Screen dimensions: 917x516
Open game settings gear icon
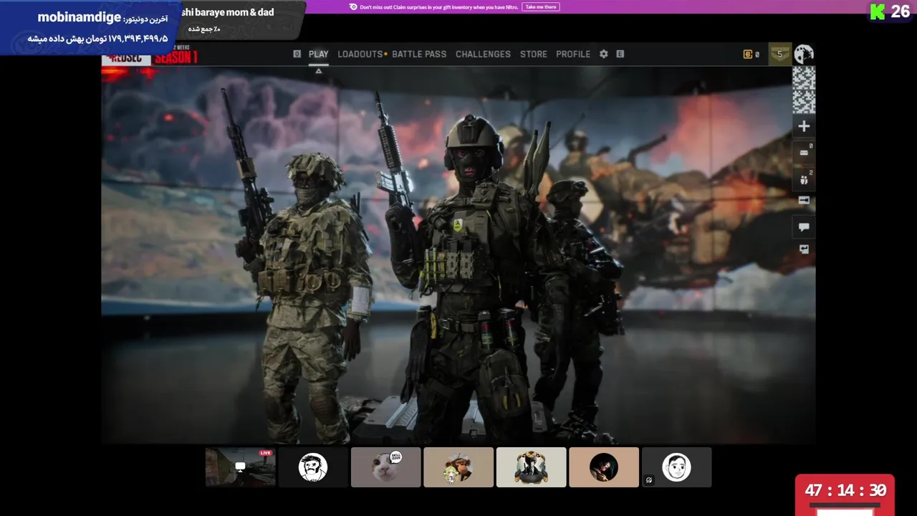(604, 54)
